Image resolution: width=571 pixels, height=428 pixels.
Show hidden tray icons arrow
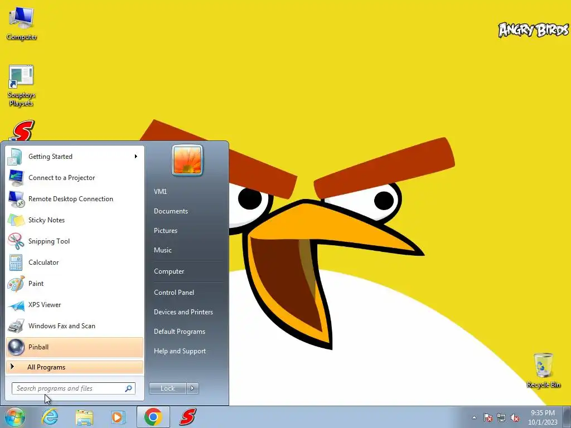(474, 418)
